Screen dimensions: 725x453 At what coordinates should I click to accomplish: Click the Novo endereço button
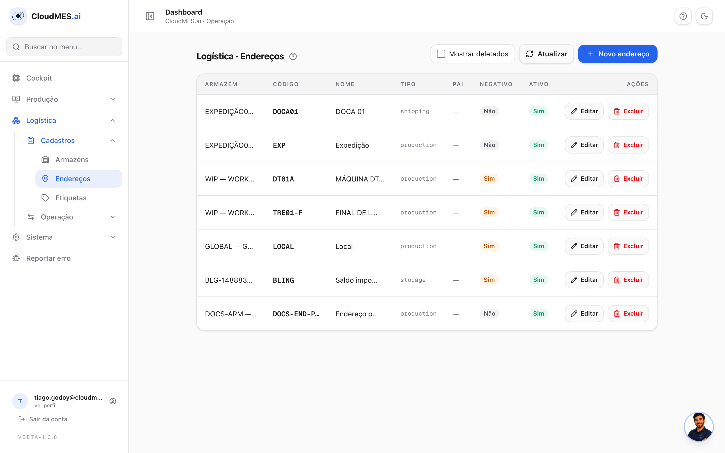[618, 54]
